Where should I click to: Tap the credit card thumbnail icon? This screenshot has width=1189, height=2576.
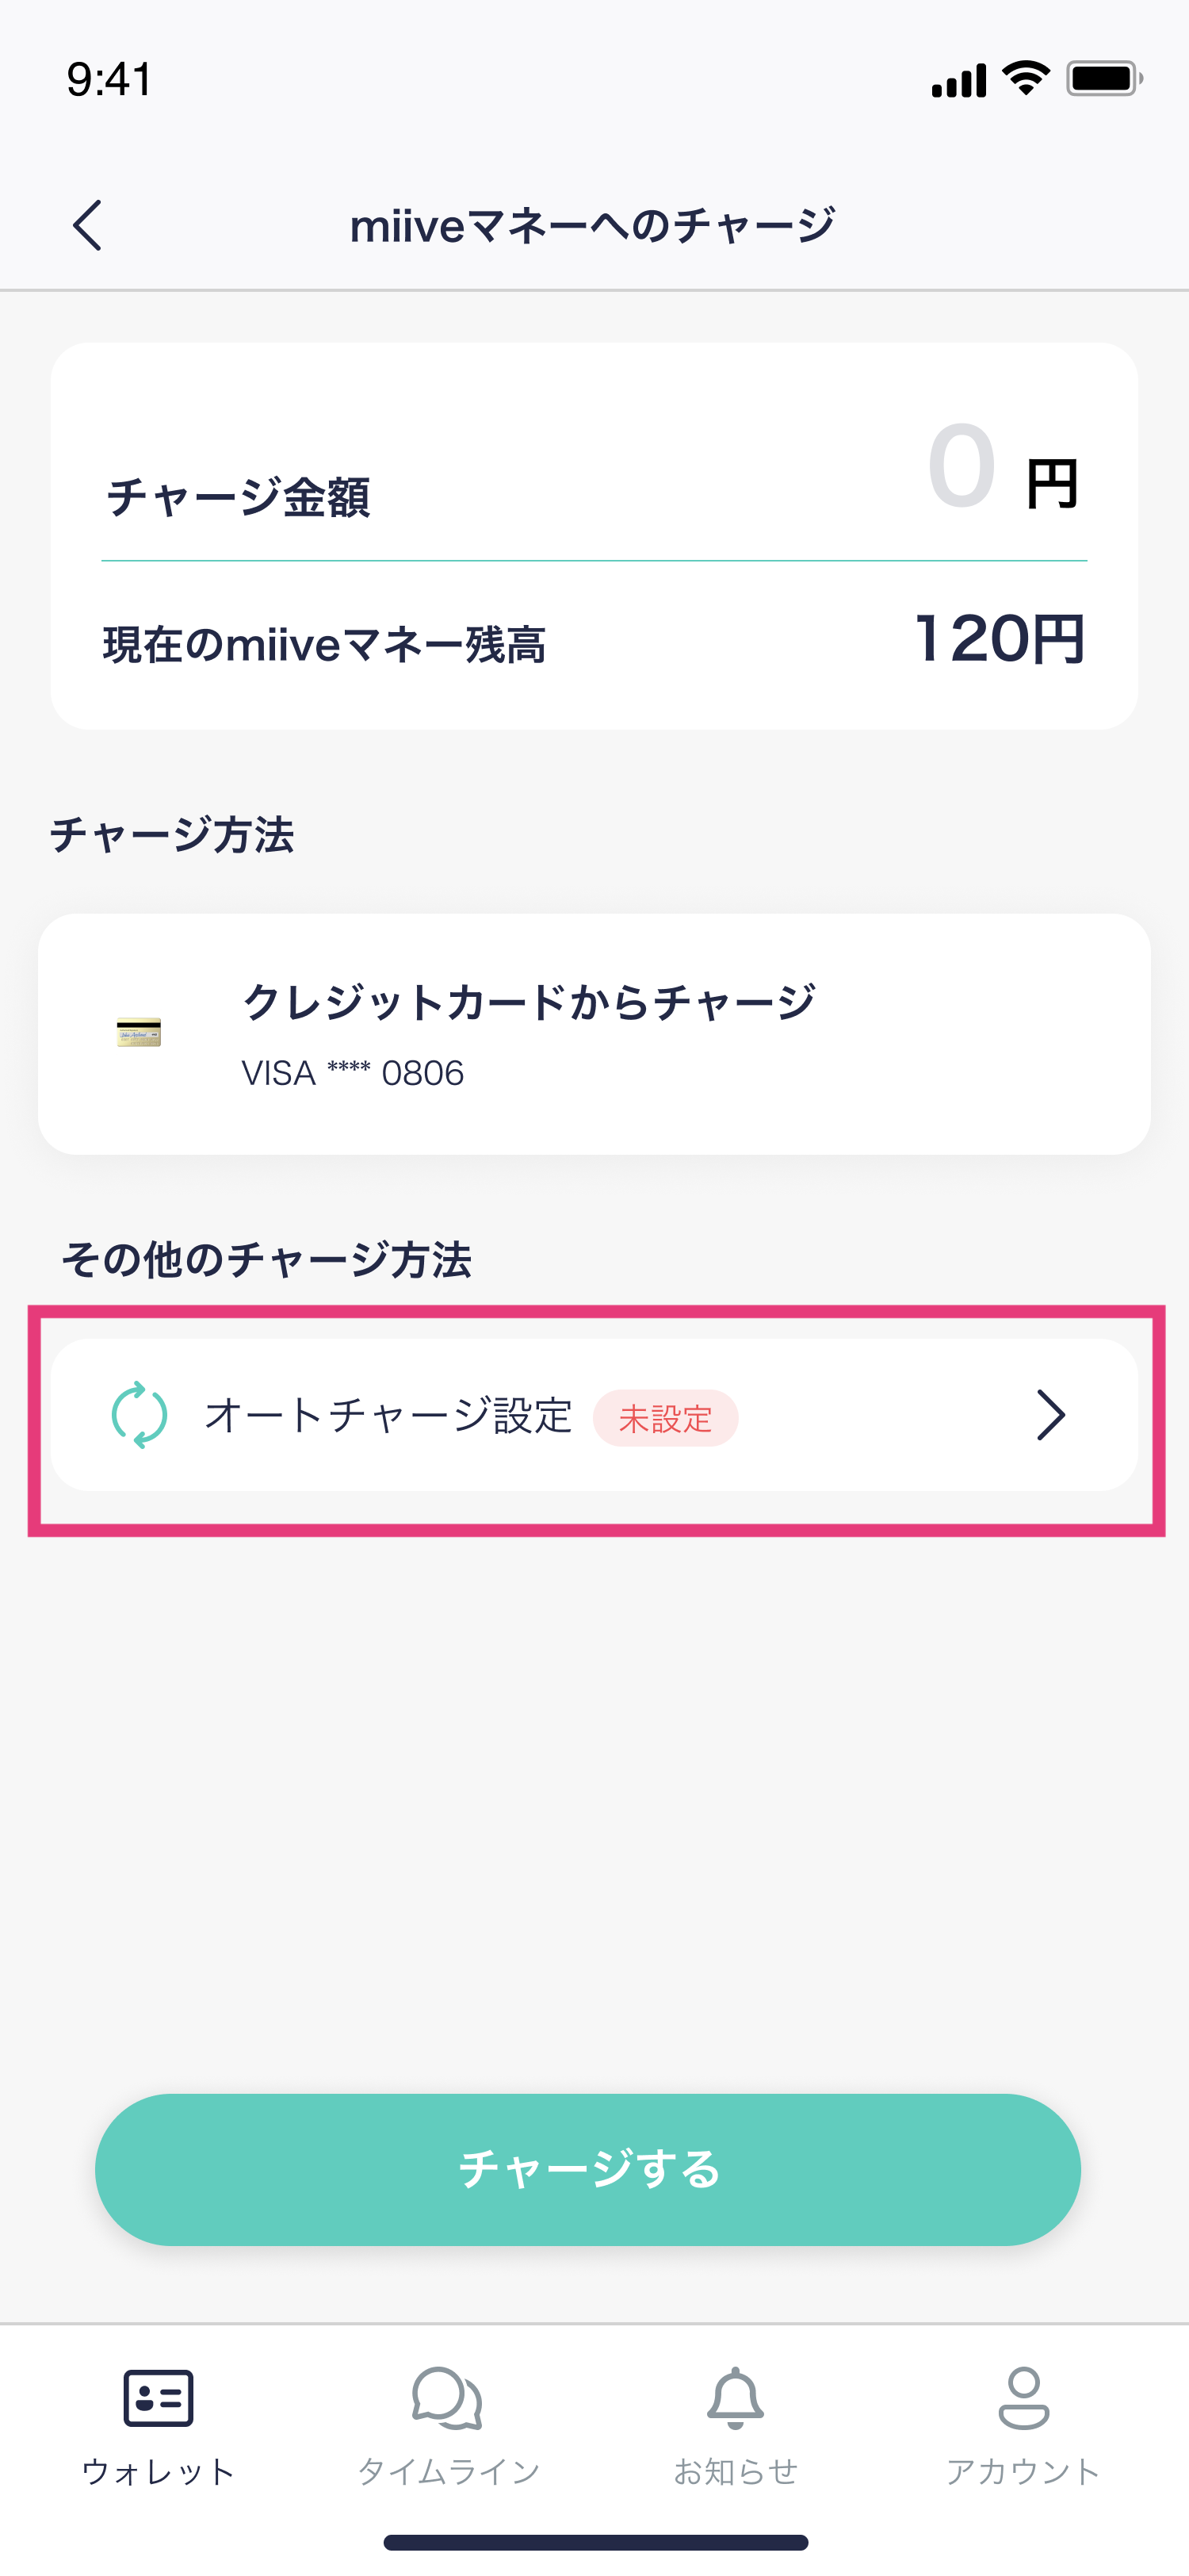point(139,1032)
